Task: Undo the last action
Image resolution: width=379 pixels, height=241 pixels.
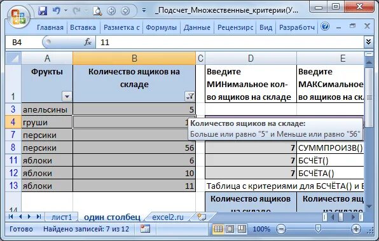Action: pyautogui.click(x=57, y=11)
